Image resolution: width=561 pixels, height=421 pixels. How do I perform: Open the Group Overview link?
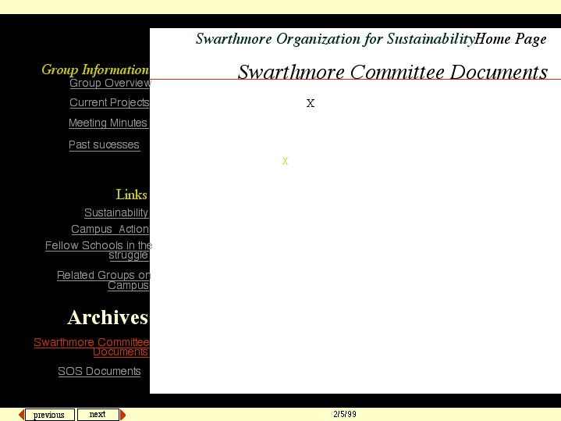pos(110,83)
